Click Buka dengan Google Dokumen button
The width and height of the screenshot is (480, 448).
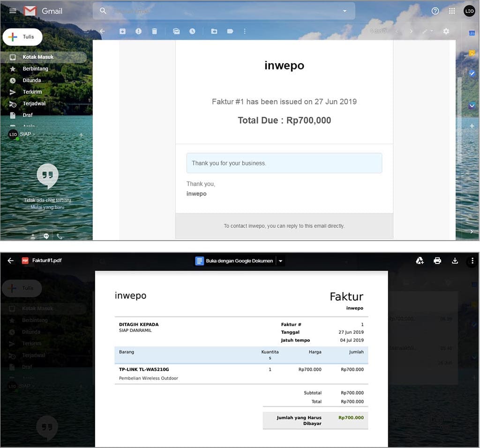point(234,261)
